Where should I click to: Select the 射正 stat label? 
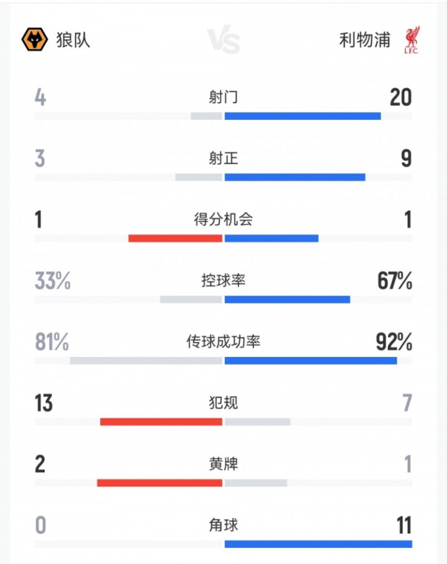(x=223, y=158)
